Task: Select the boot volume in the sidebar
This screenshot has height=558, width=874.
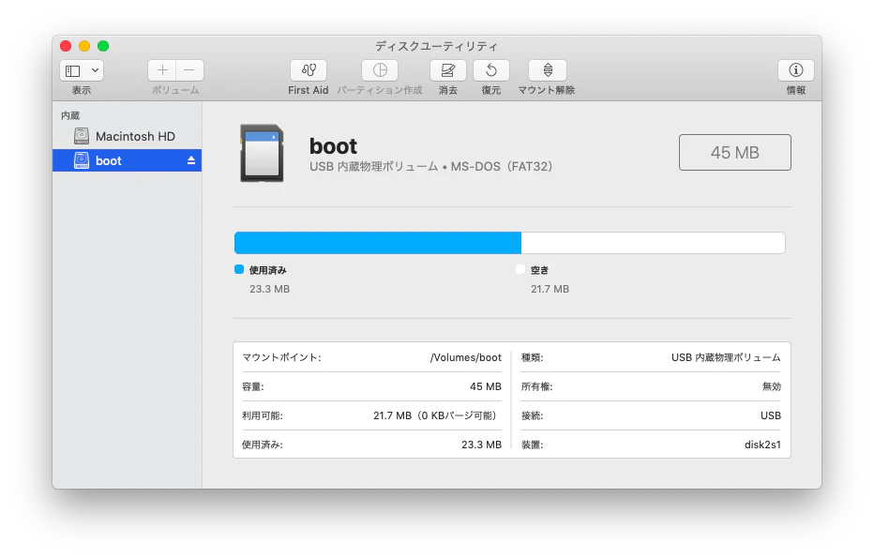Action: coord(128,160)
